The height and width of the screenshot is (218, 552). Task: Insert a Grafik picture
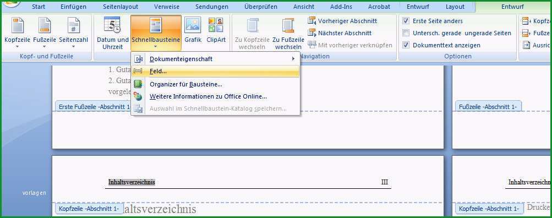[193, 30]
